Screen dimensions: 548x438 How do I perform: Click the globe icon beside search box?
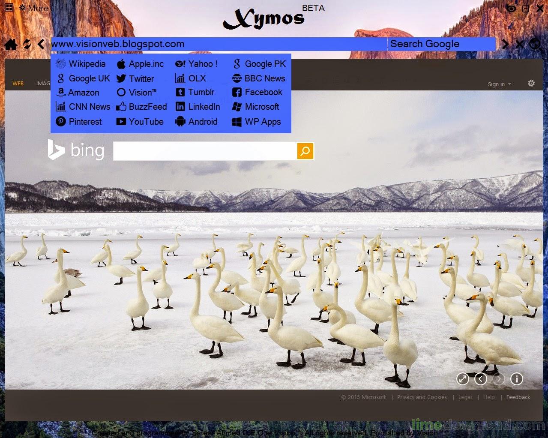tap(534, 44)
